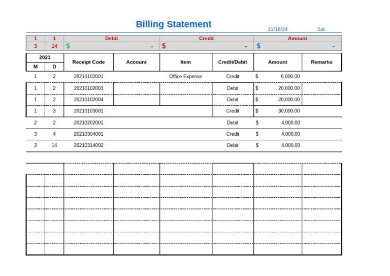Click the Receipt Code column header
The height and width of the screenshot is (276, 390).
coord(88,62)
